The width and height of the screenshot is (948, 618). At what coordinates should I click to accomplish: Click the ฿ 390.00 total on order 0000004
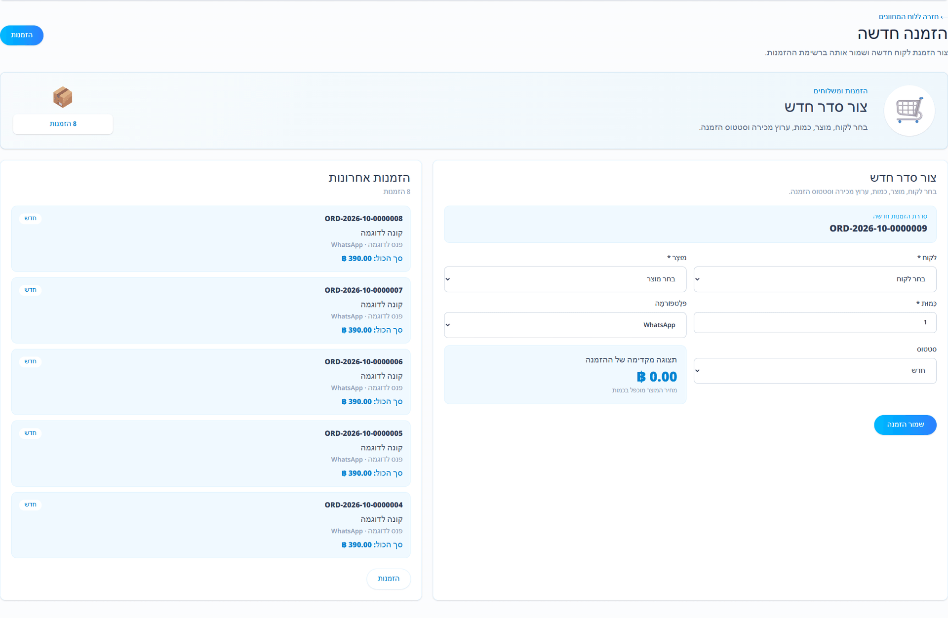pyautogui.click(x=356, y=545)
